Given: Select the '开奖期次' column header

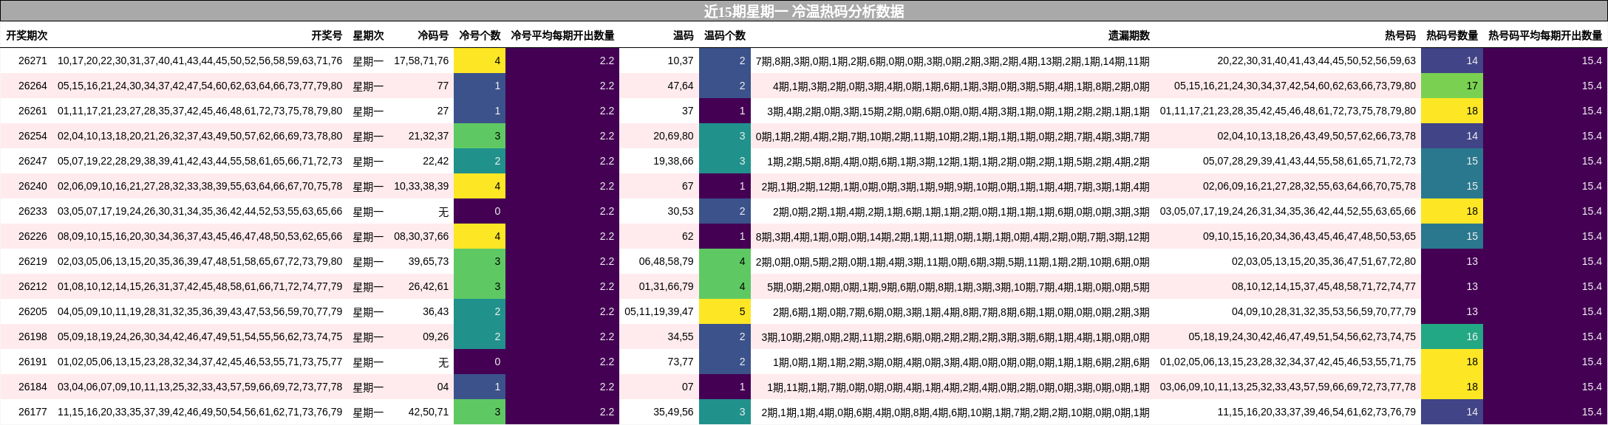Looking at the screenshot, I should 27,35.
